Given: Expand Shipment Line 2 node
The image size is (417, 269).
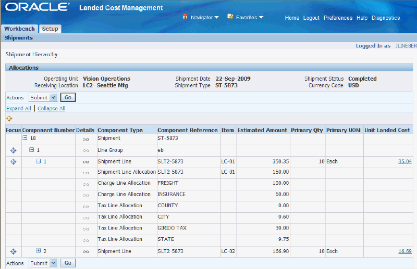Looking at the screenshot, I should 38,250.
